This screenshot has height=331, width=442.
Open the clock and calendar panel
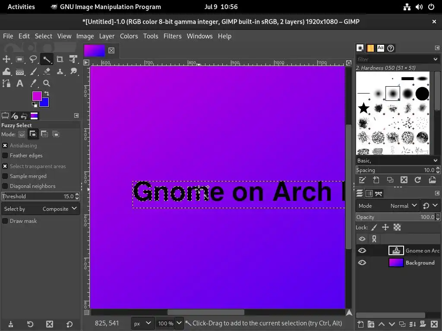point(221,7)
